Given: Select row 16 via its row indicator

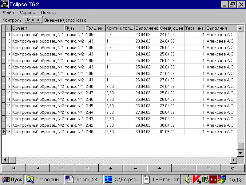Looking at the screenshot, I should tap(3, 132).
